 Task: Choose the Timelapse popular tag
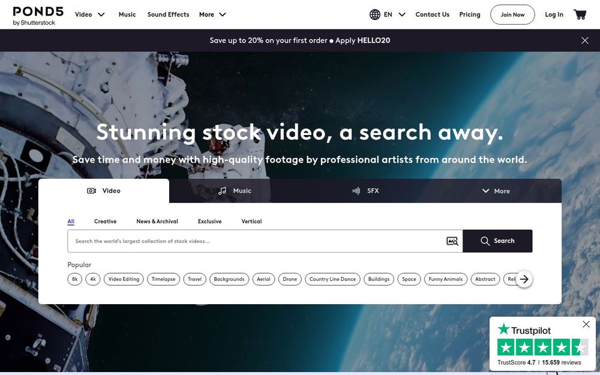[x=163, y=280]
